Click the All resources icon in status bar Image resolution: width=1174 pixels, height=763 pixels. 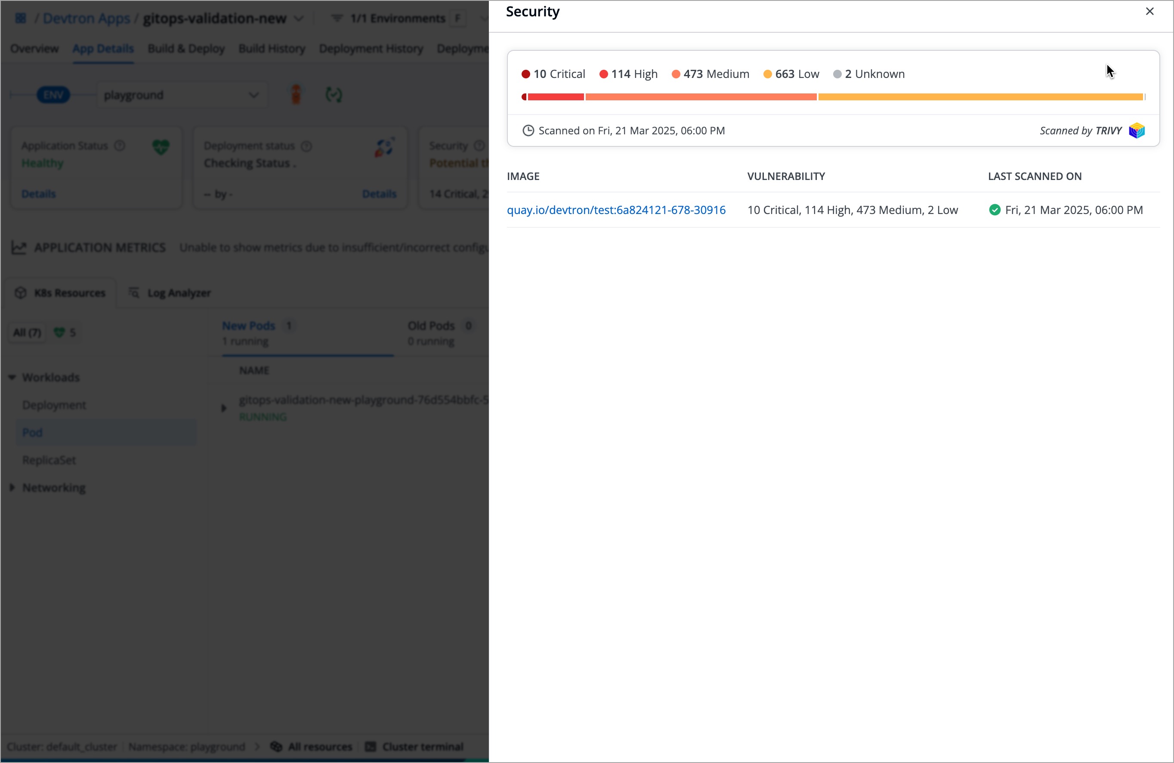point(277,746)
